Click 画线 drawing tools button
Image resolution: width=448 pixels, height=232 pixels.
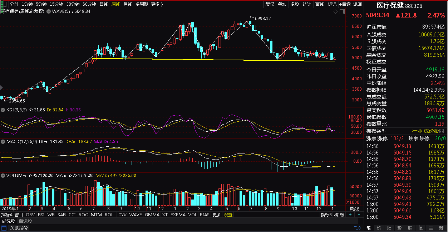pyautogui.click(x=320, y=4)
